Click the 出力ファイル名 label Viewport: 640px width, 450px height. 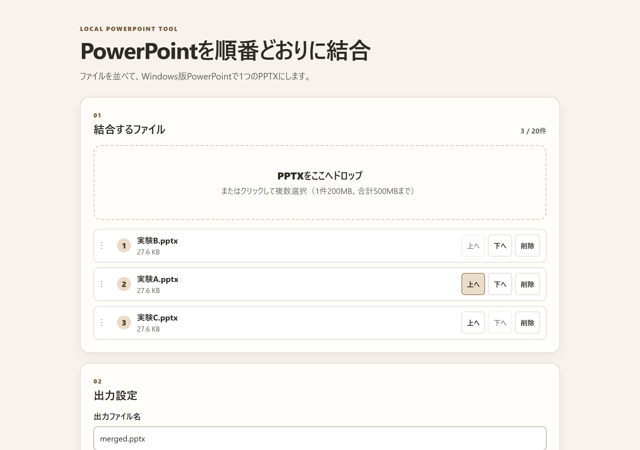[x=117, y=416]
